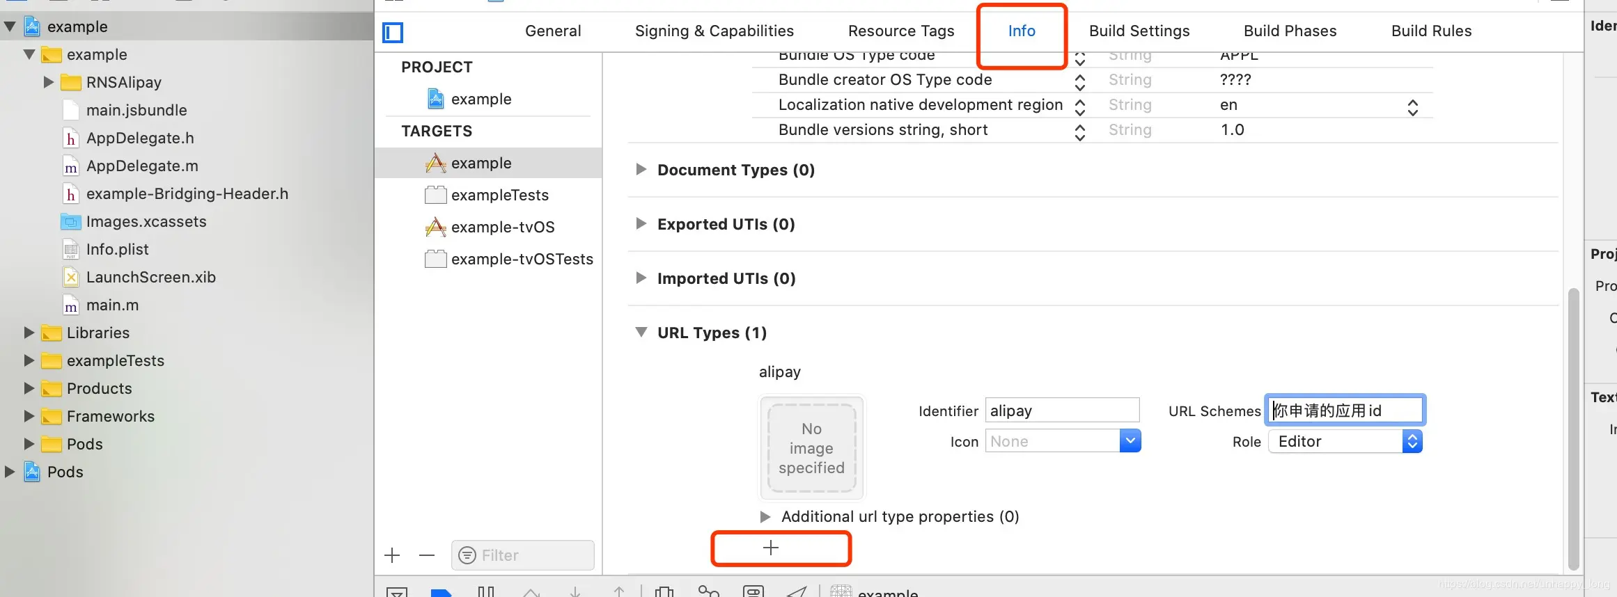Open the Info.plist file in navigator
The image size is (1617, 597).
click(117, 249)
